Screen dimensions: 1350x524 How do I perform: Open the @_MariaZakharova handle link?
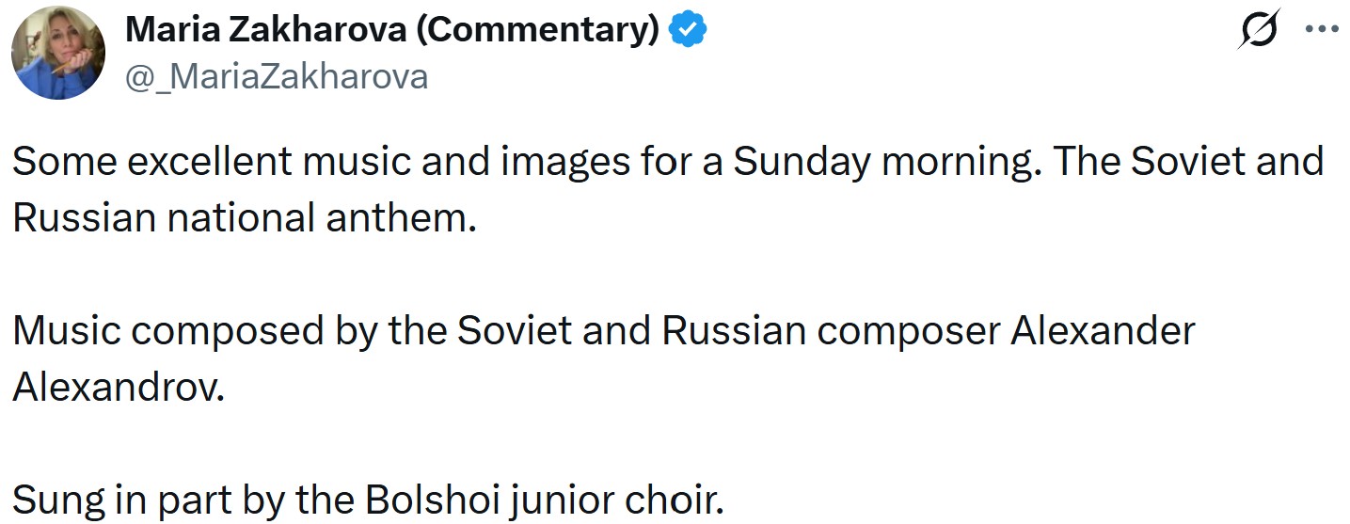(277, 76)
